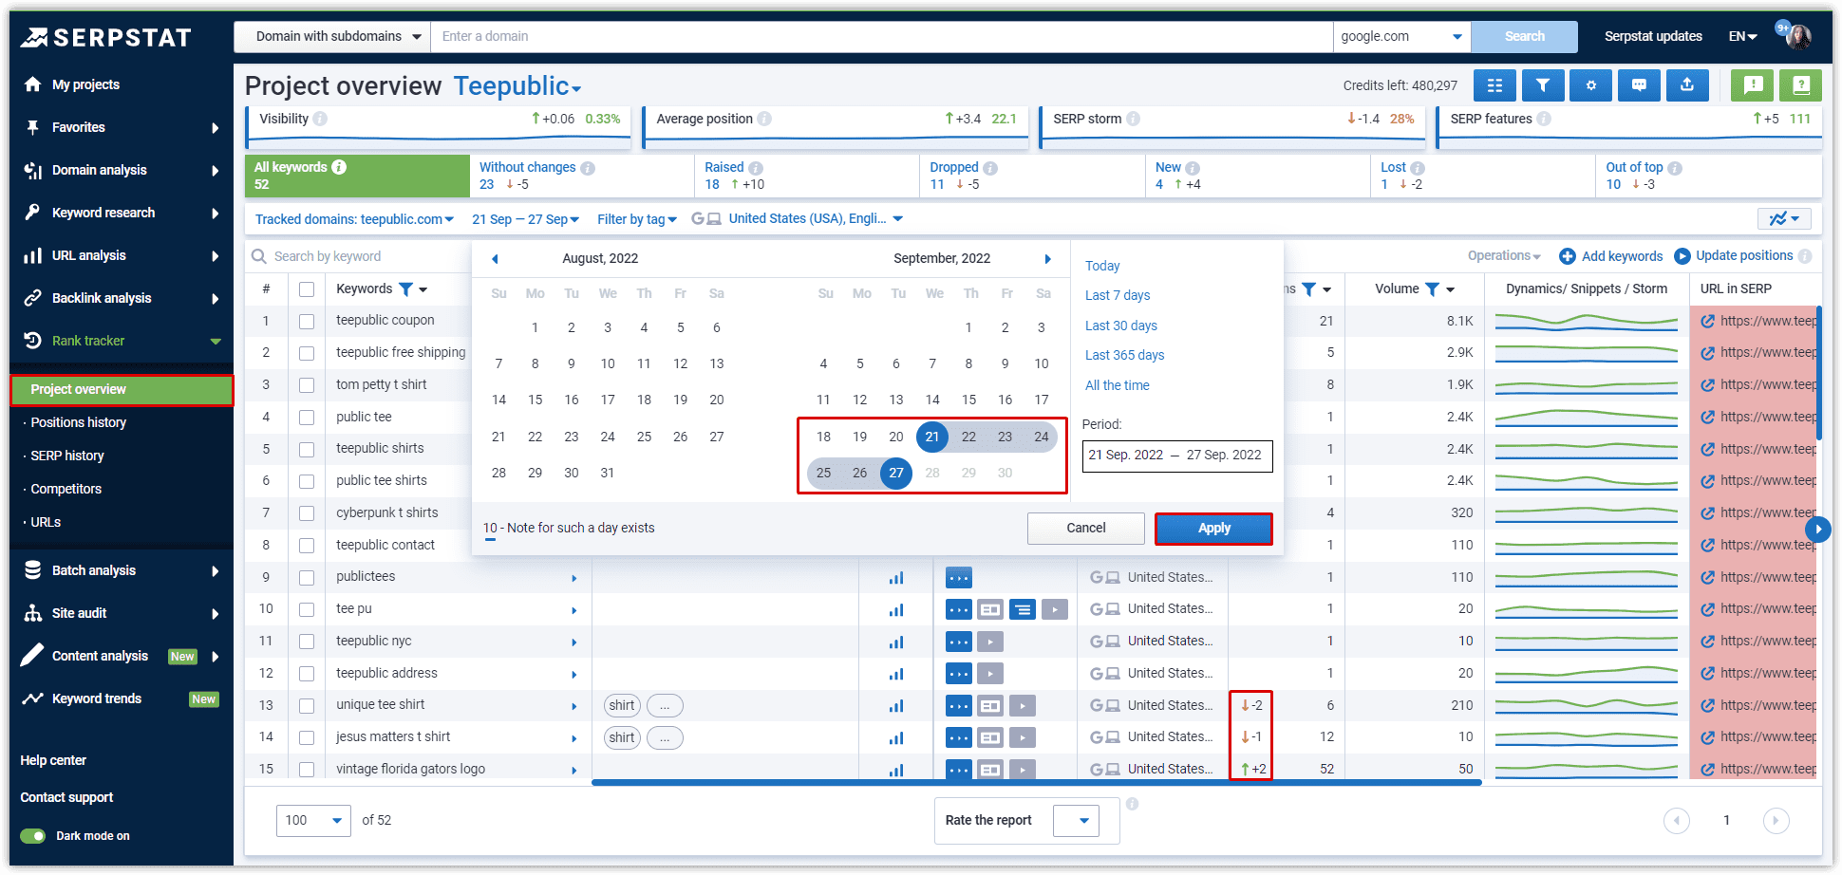Go to next month in calendar
The image size is (1842, 875).
pyautogui.click(x=1047, y=259)
